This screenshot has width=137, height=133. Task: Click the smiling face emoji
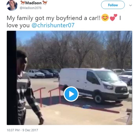(x=105, y=18)
